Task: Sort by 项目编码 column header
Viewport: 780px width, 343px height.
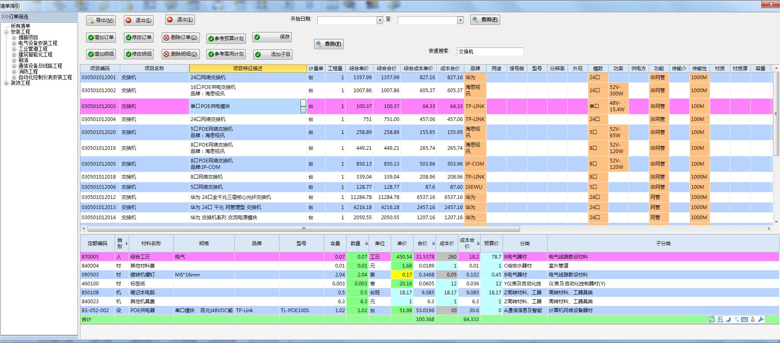Action: (100, 69)
